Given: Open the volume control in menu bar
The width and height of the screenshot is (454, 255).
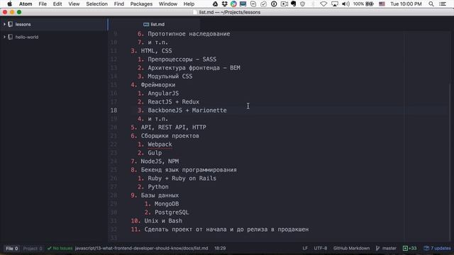Looking at the screenshot, I should tap(345, 4).
